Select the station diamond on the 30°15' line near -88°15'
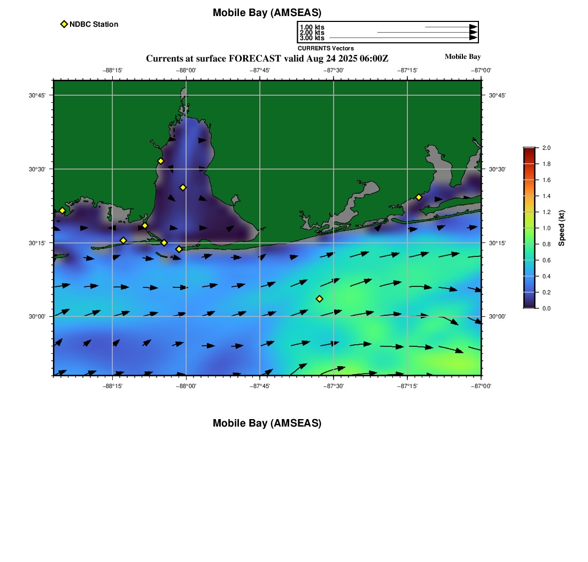The width and height of the screenshot is (588, 562). pos(123,240)
